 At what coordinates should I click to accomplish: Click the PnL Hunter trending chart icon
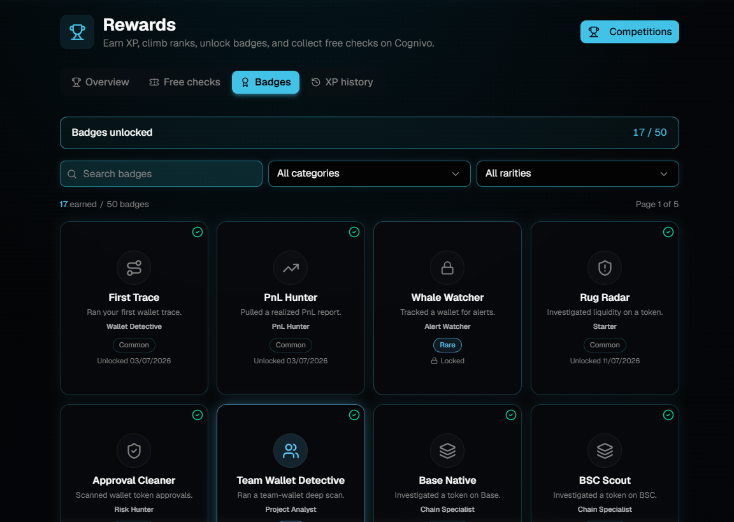click(x=291, y=268)
